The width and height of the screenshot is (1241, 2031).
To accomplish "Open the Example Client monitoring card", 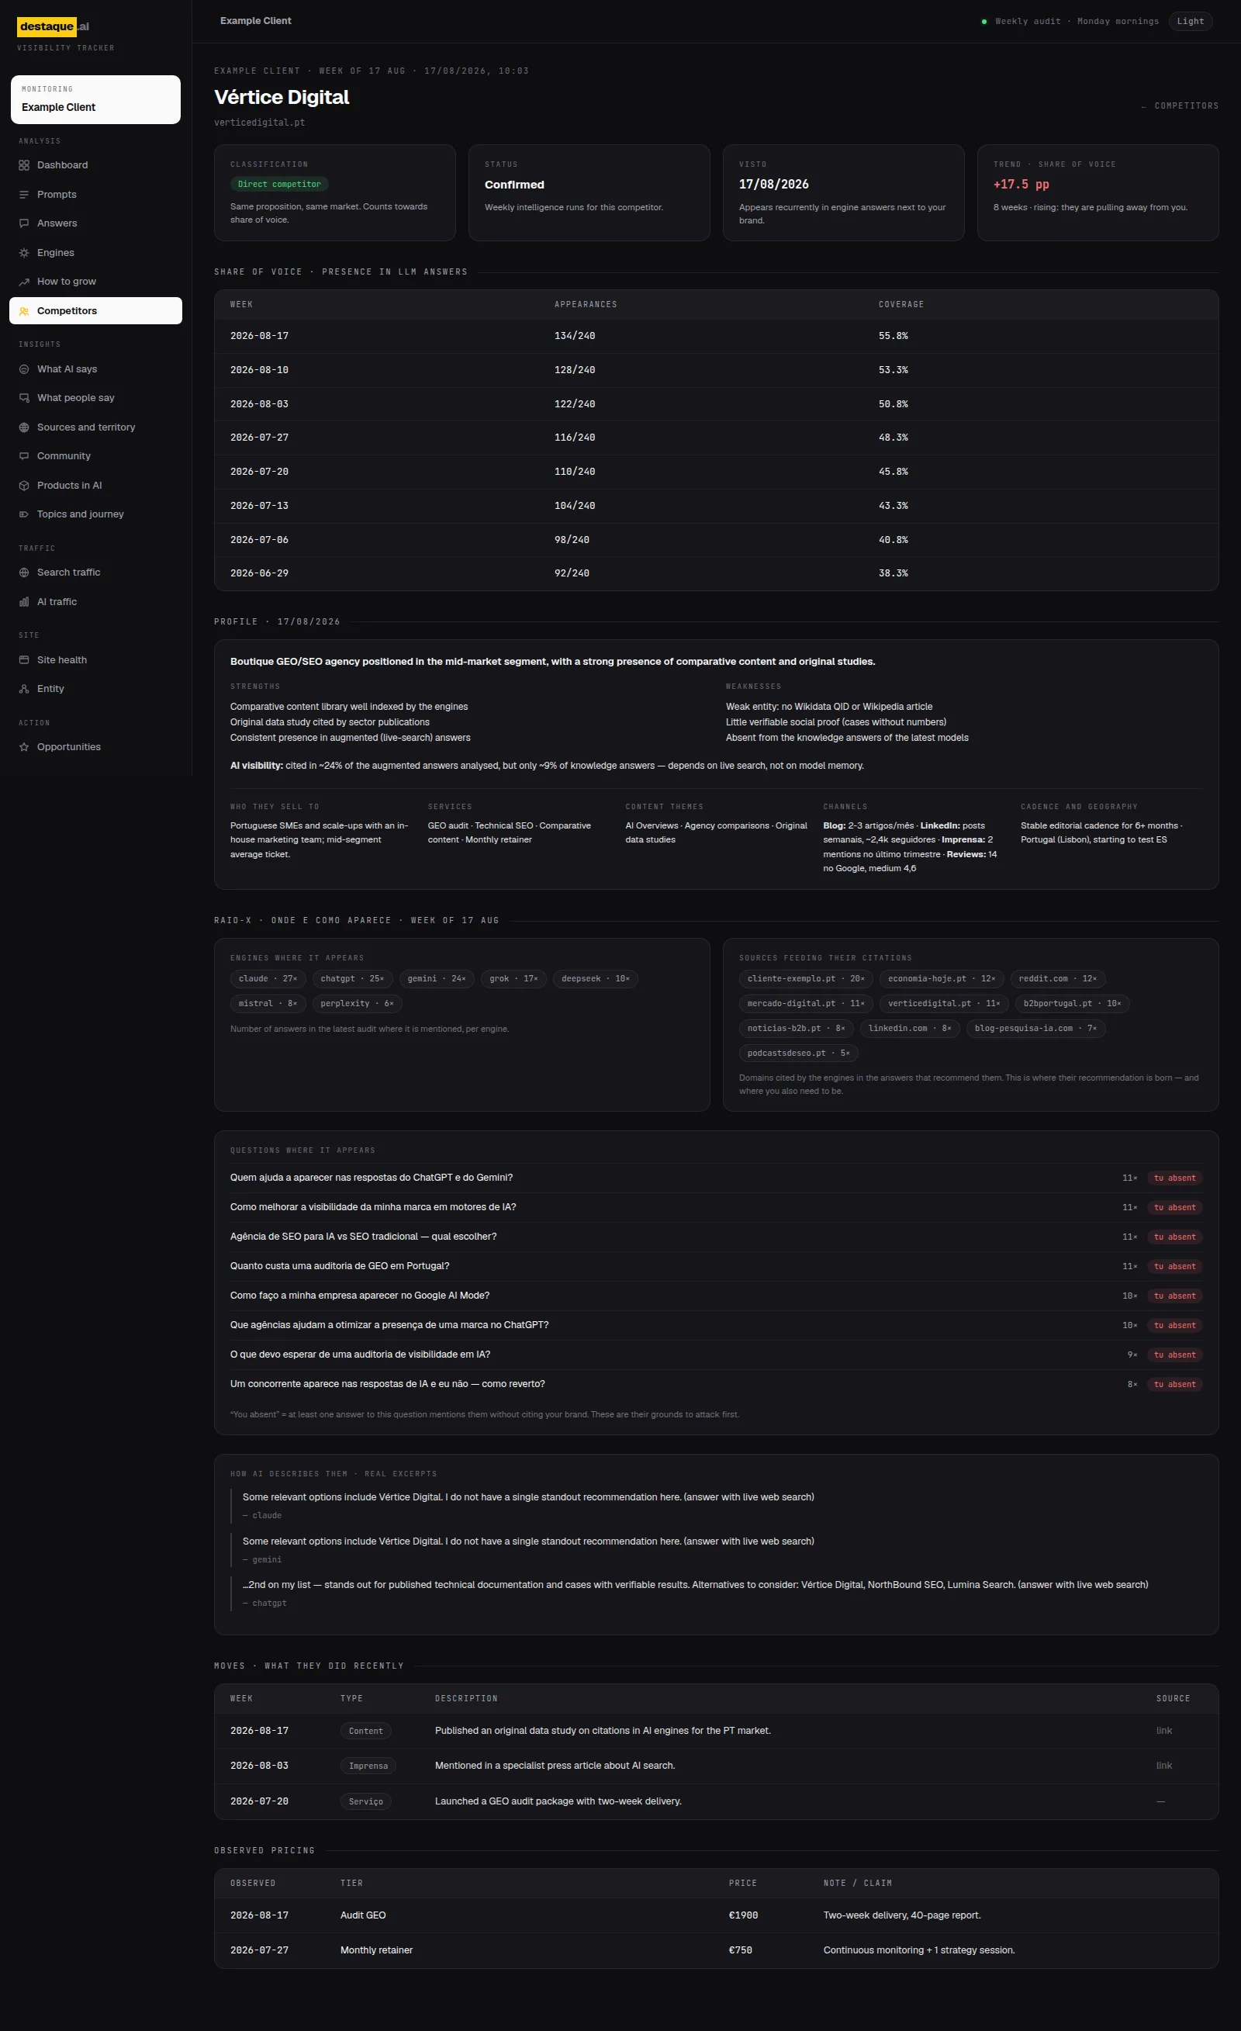I will click(95, 100).
